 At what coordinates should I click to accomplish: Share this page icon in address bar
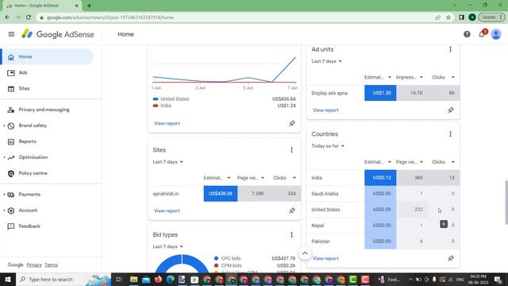[437, 17]
